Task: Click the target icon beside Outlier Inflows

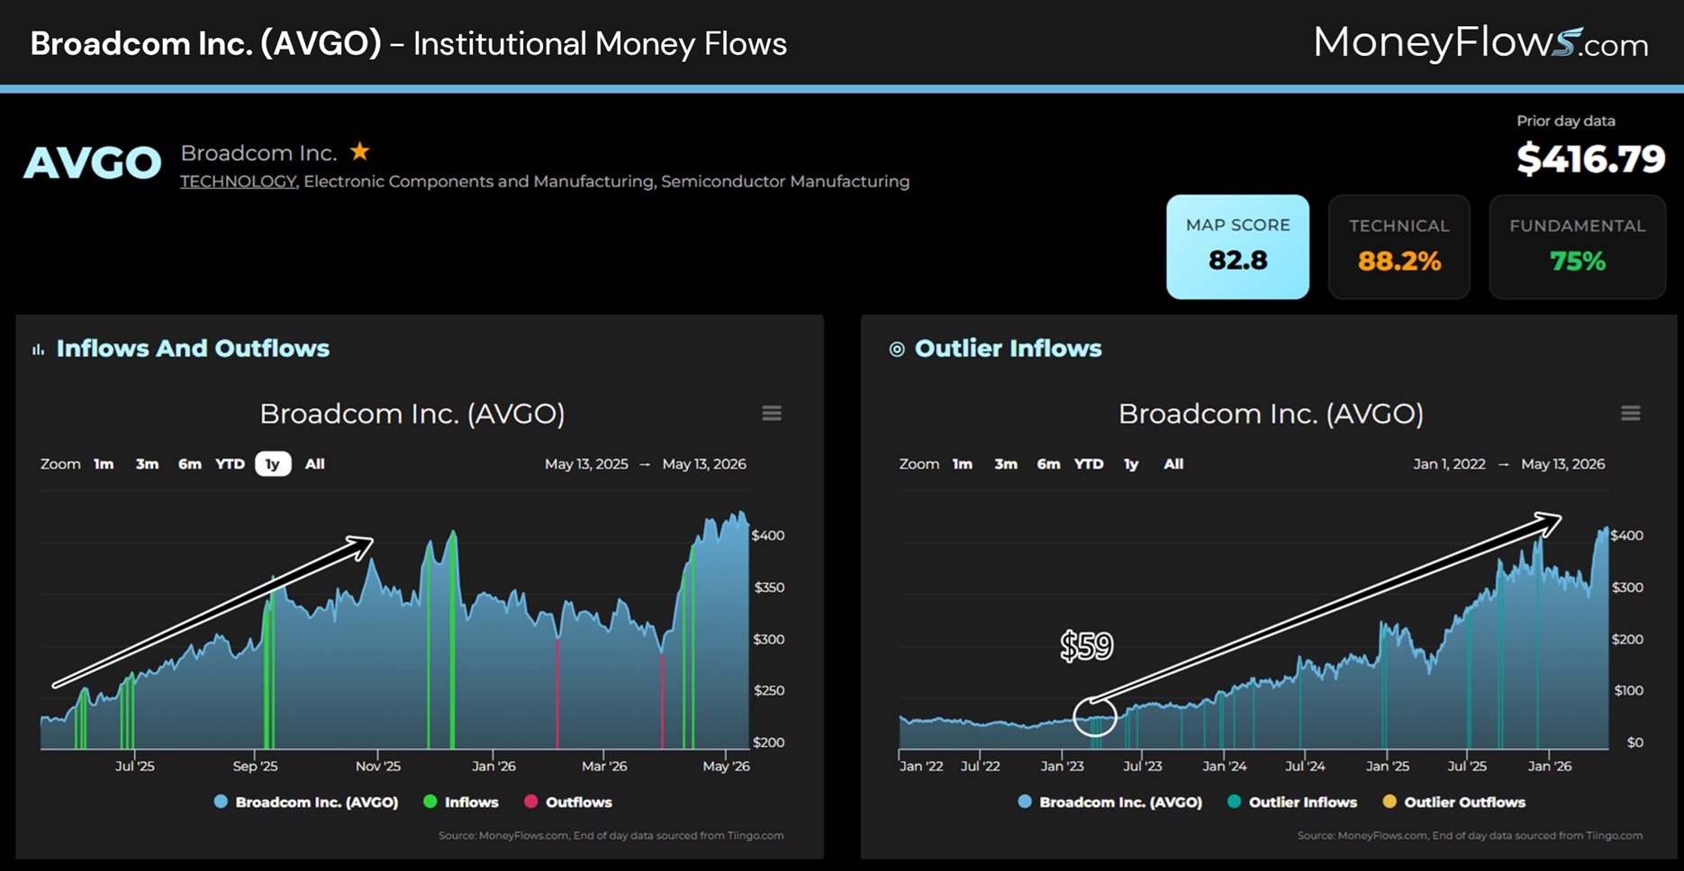Action: [897, 349]
